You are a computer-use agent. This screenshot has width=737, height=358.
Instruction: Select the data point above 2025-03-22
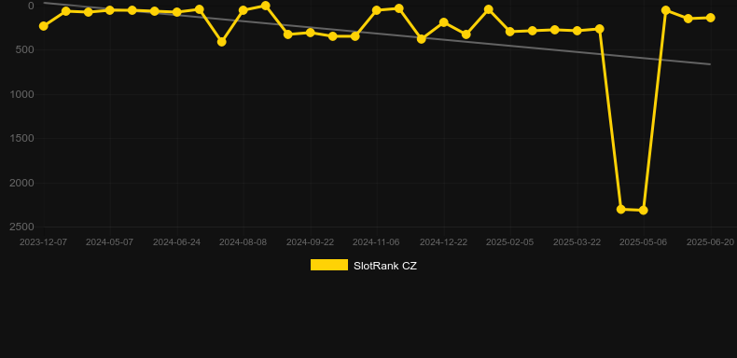click(577, 31)
